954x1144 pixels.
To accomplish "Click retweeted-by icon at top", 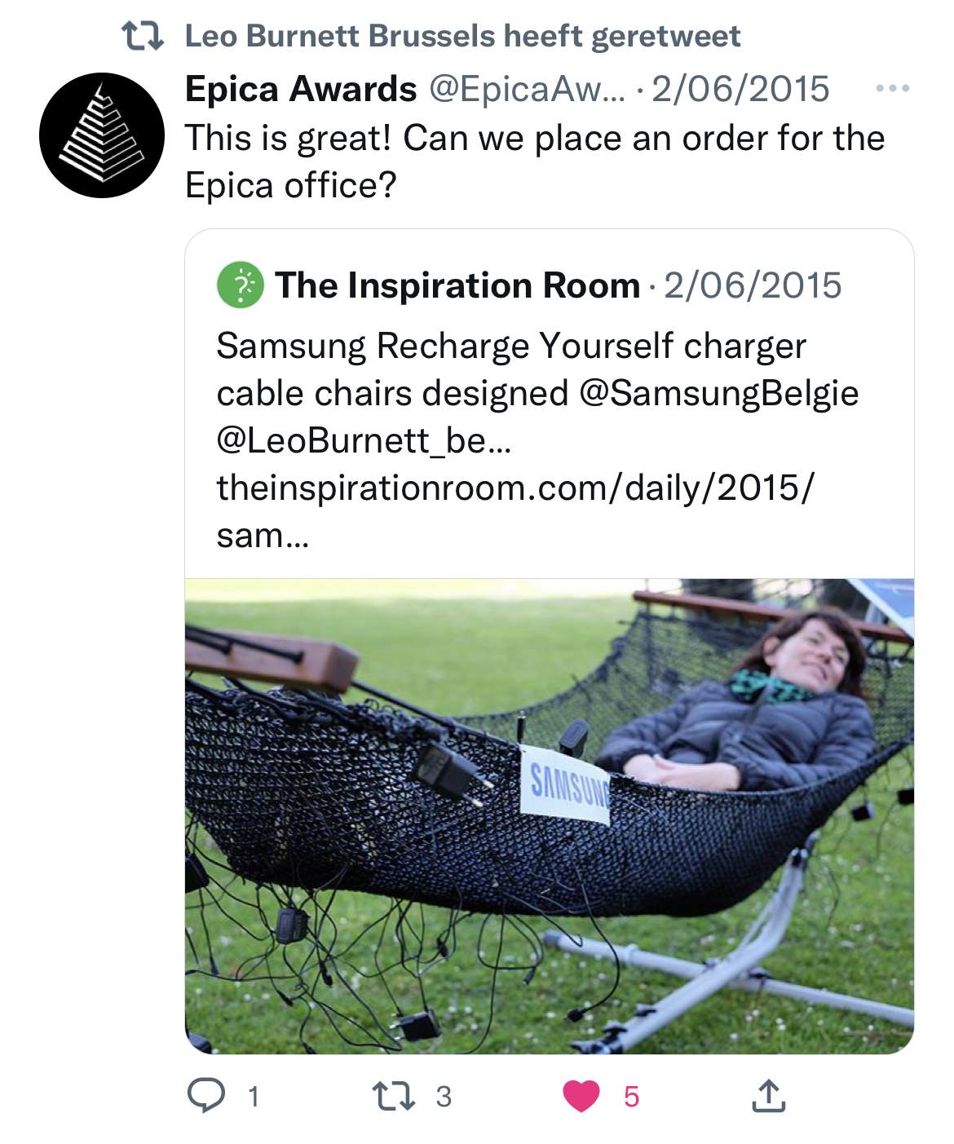I will [143, 36].
